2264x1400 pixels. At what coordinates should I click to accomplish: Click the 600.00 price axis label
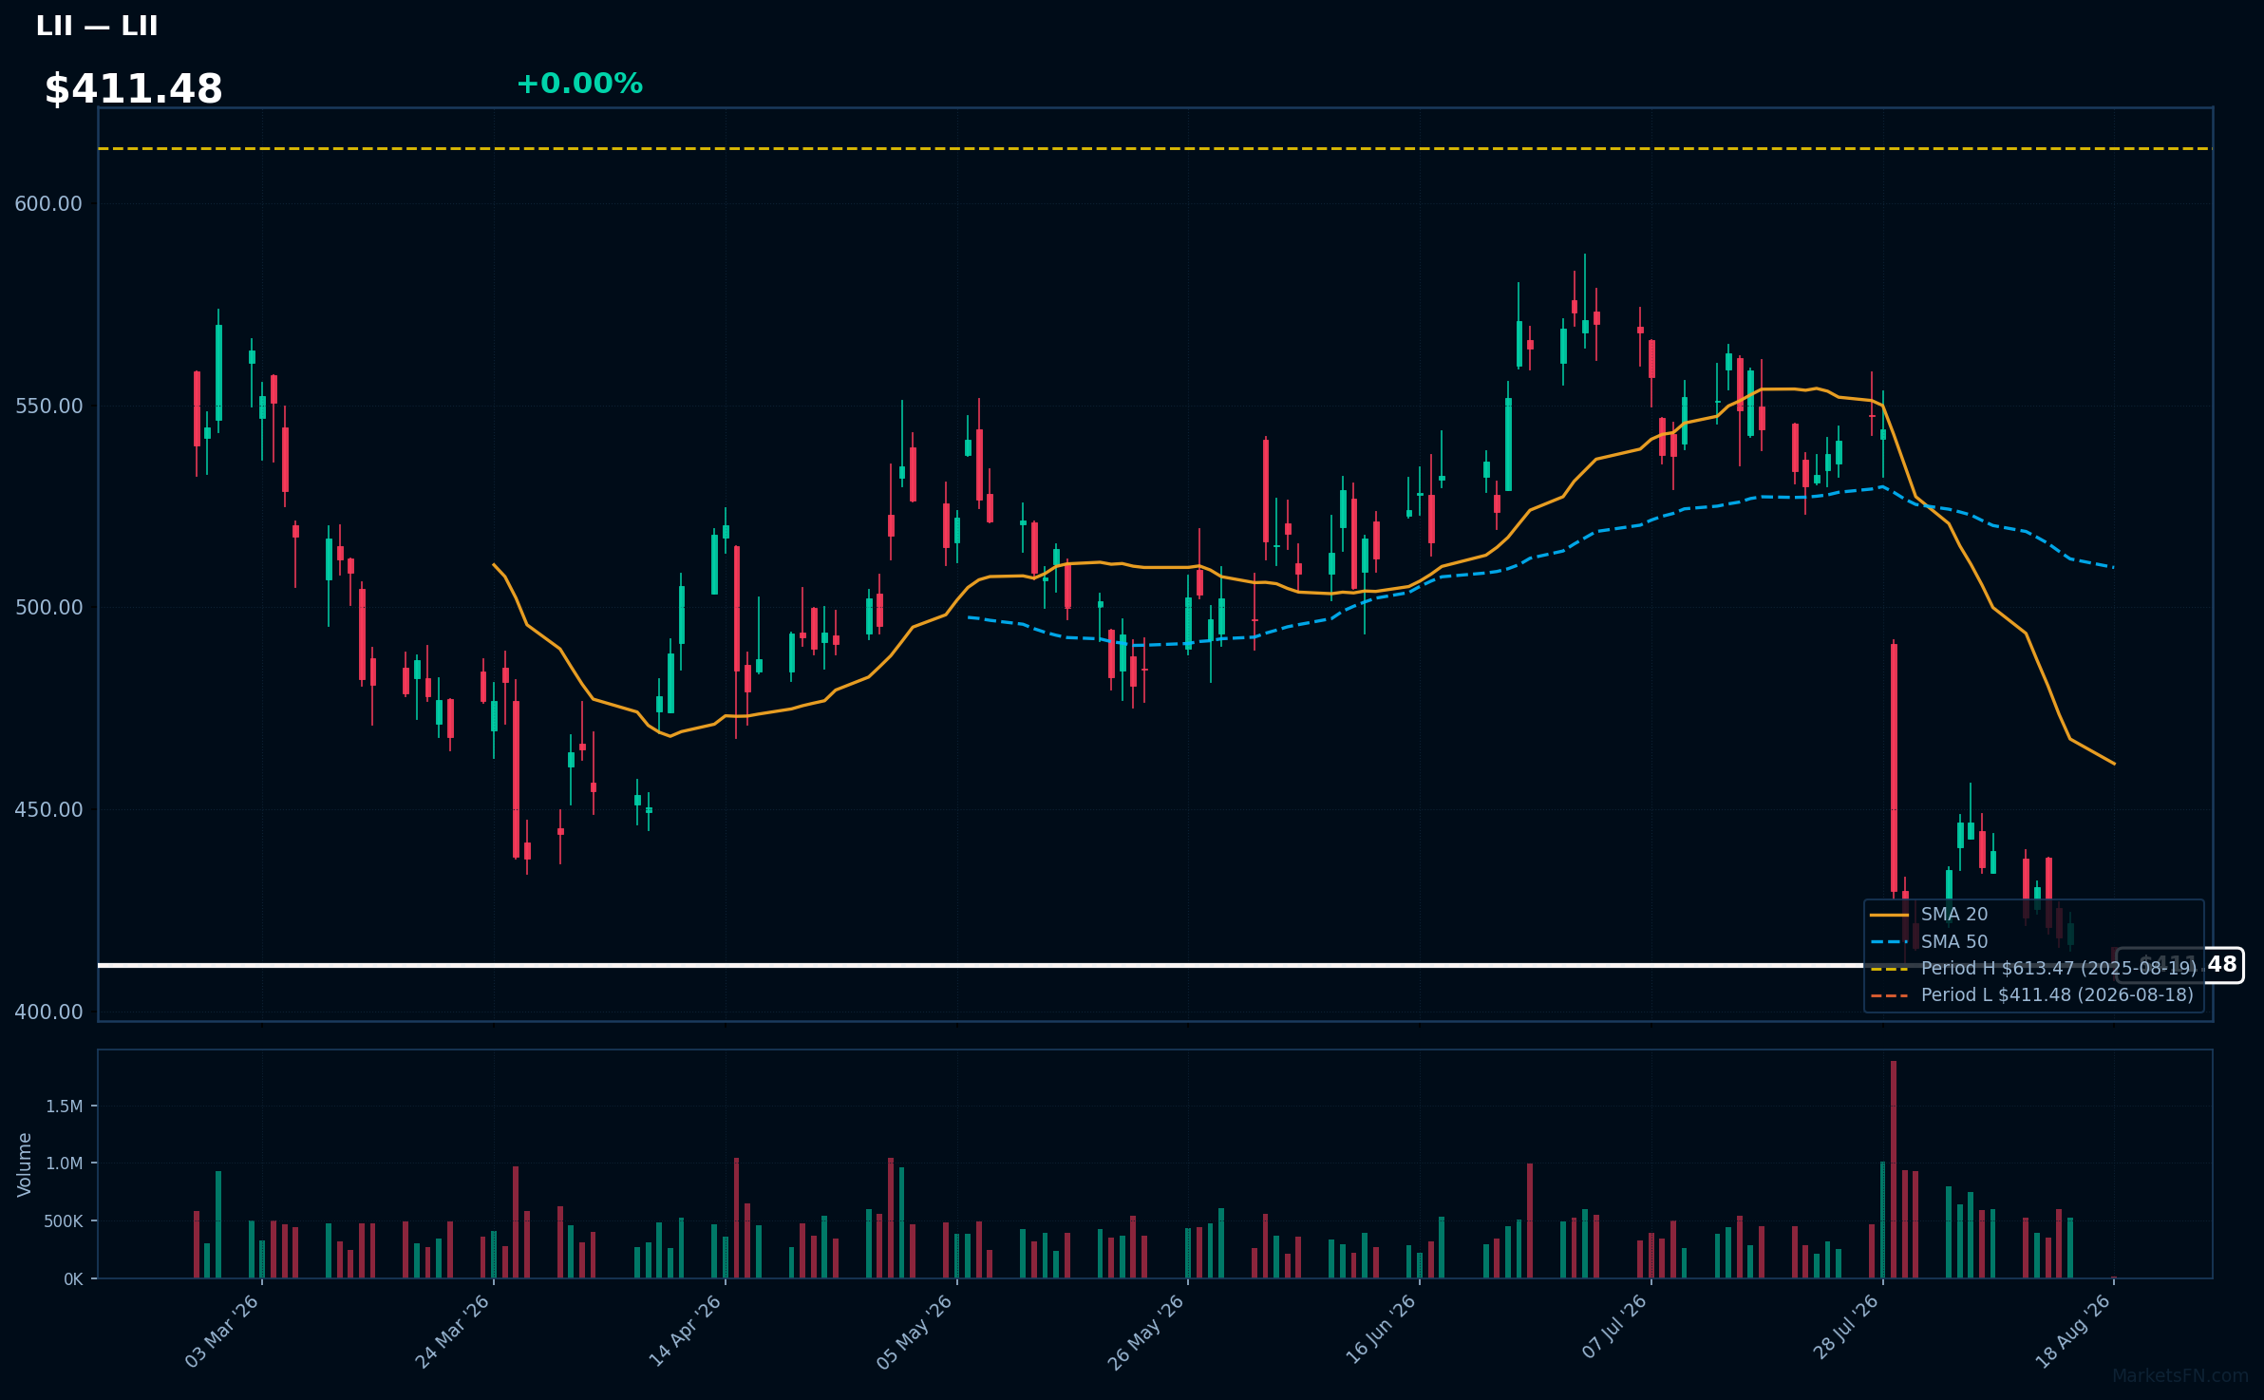pyautogui.click(x=48, y=204)
